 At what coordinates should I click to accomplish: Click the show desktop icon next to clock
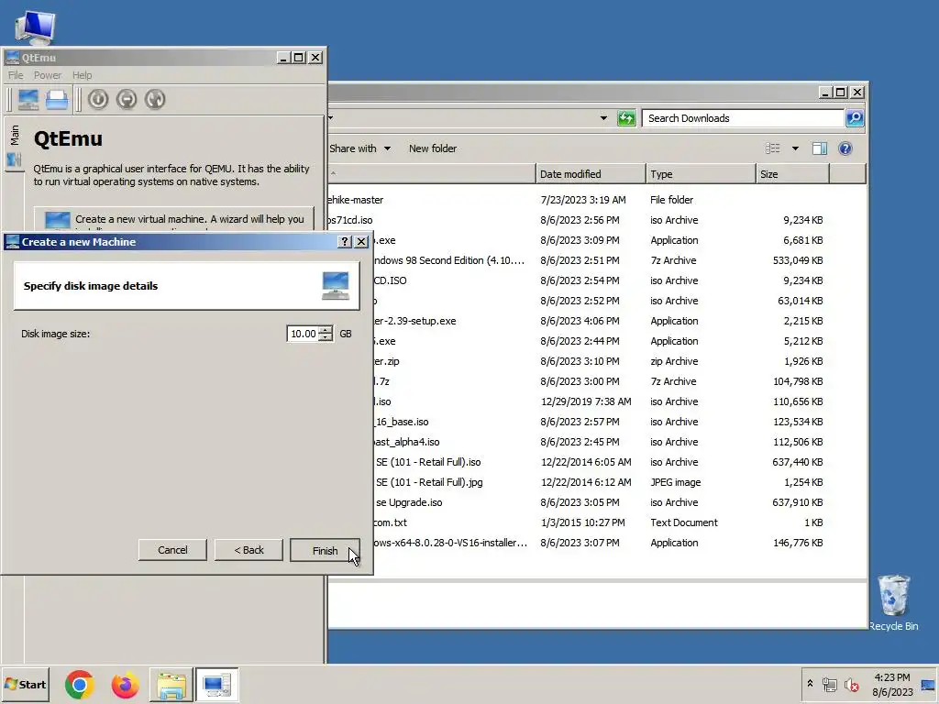[x=928, y=686]
